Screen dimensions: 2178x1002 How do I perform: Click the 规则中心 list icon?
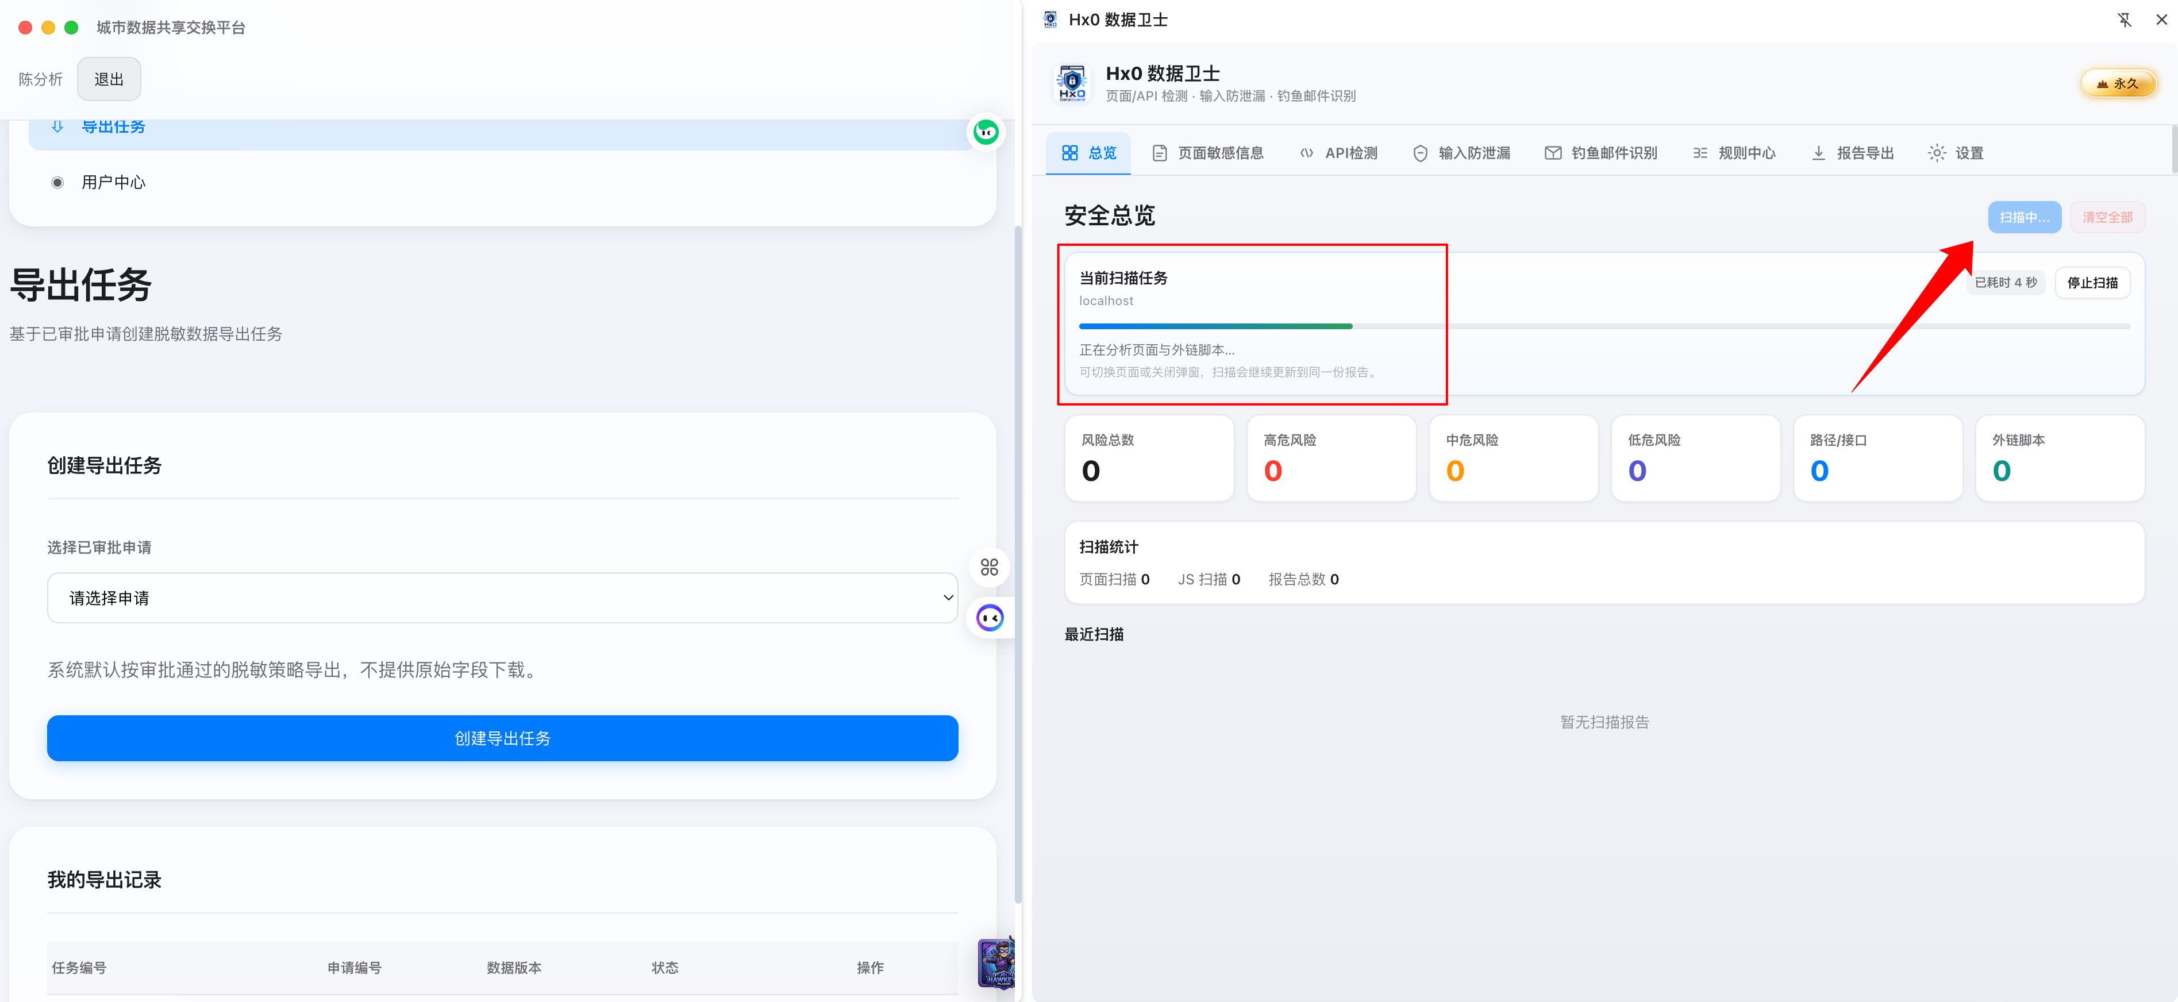[1699, 153]
